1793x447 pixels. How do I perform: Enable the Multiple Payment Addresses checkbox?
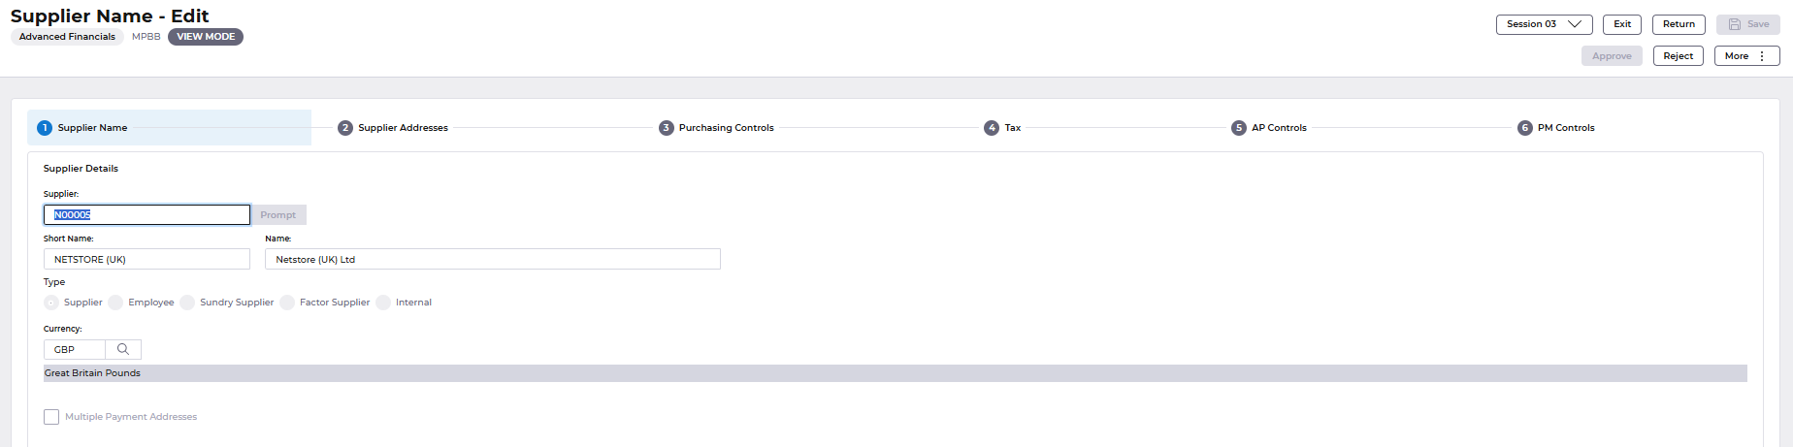tap(51, 417)
